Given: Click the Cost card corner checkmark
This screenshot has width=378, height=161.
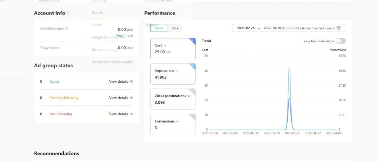Looking at the screenshot, I should click(193, 40).
